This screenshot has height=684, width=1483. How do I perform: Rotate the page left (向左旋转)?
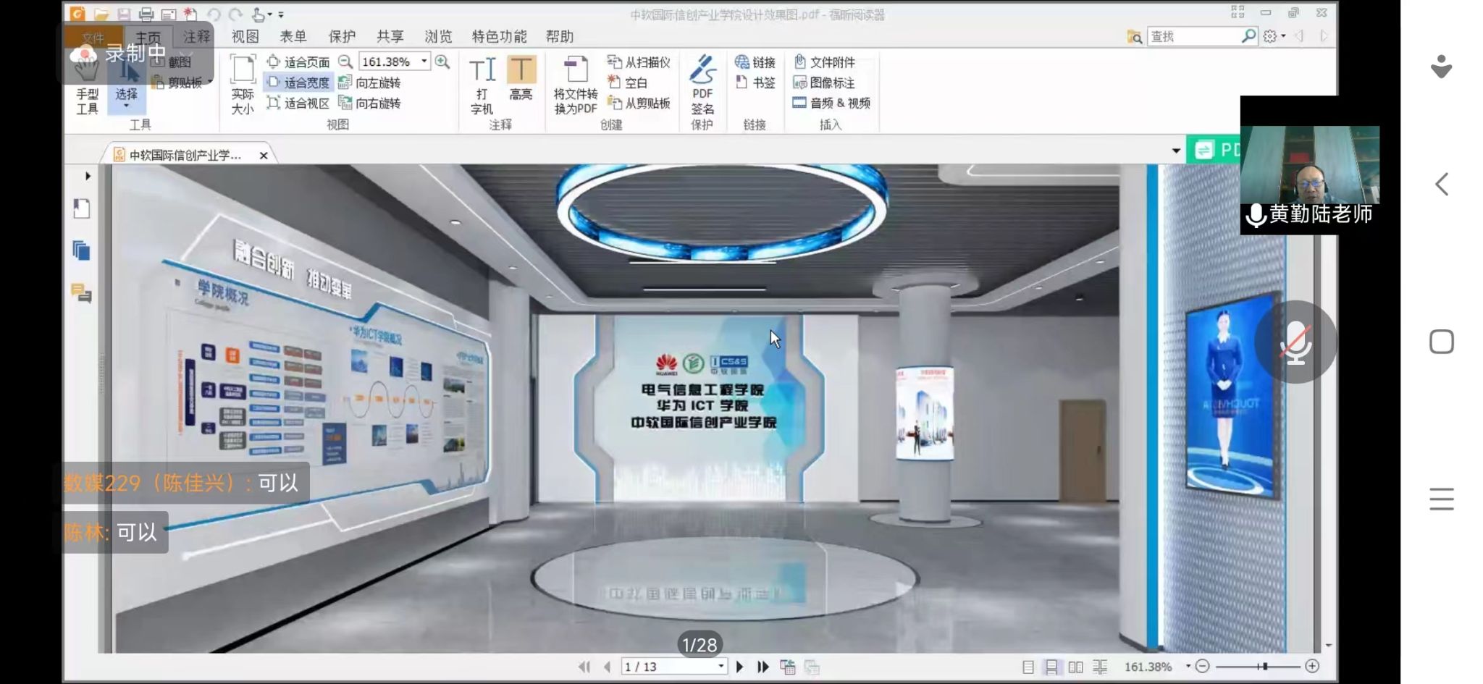pyautogui.click(x=370, y=83)
